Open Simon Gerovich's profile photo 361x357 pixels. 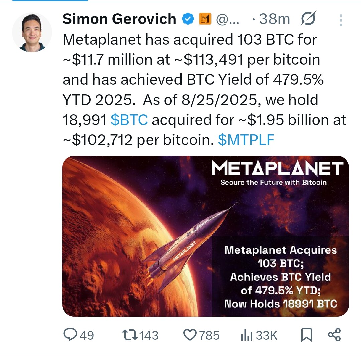32,32
